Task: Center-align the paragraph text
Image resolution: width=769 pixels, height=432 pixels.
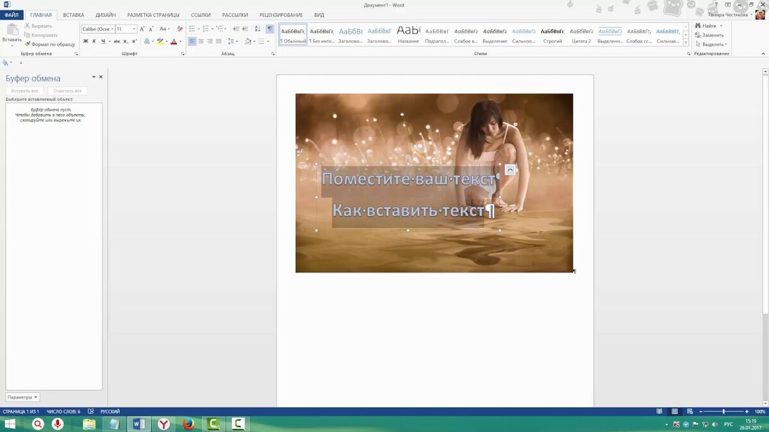Action: pyautogui.click(x=201, y=41)
